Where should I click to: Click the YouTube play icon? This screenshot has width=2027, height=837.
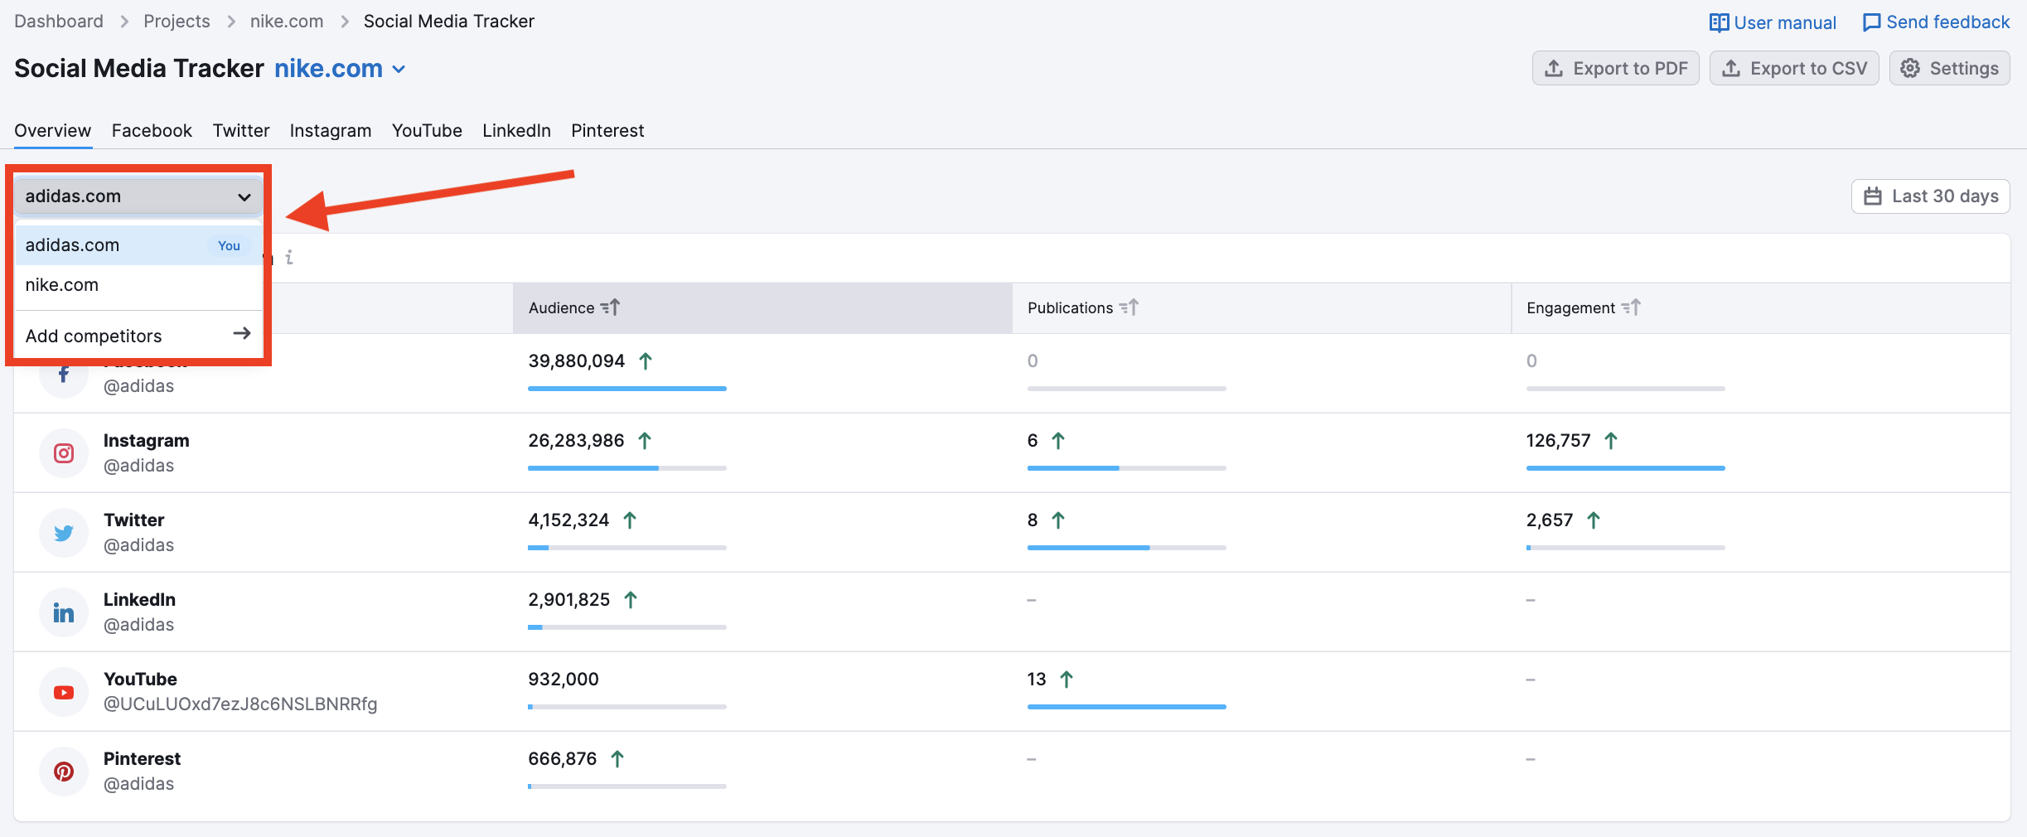pyautogui.click(x=64, y=692)
